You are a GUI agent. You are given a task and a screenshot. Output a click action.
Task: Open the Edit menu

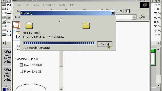click(27, 5)
